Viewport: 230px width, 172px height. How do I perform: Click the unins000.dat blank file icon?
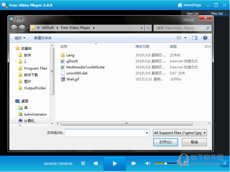coord(63,73)
